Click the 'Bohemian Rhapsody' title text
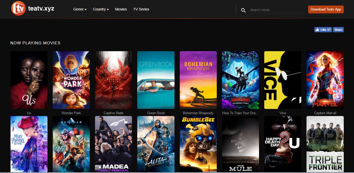 coord(198,113)
